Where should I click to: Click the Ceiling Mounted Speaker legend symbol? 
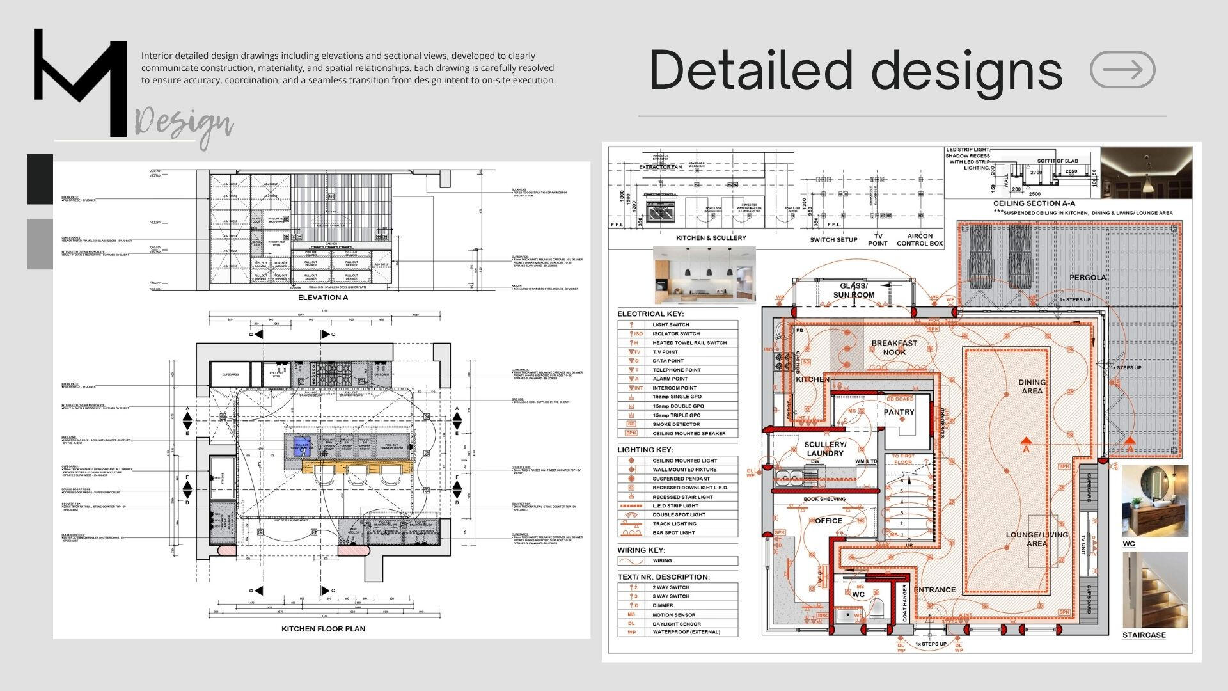click(631, 433)
